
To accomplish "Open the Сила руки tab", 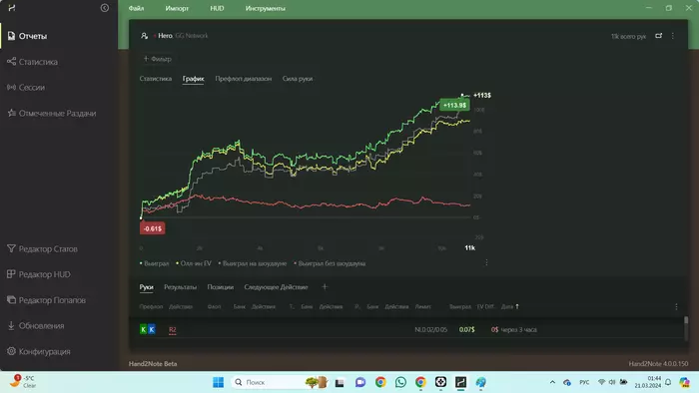I will [x=298, y=79].
